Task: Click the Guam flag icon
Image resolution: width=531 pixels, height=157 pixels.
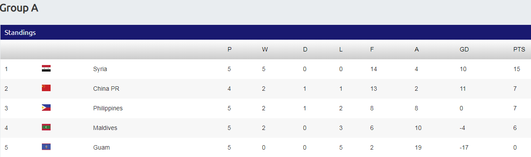Action: 46,147
